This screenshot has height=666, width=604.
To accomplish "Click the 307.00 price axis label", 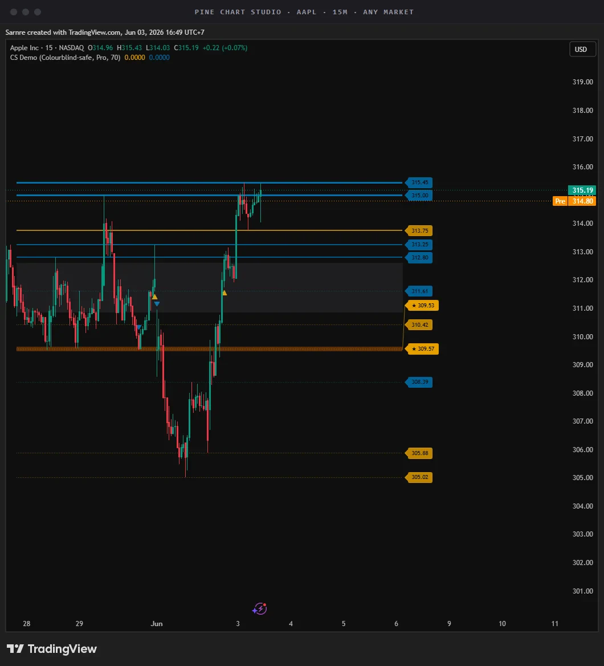I will [x=582, y=421].
